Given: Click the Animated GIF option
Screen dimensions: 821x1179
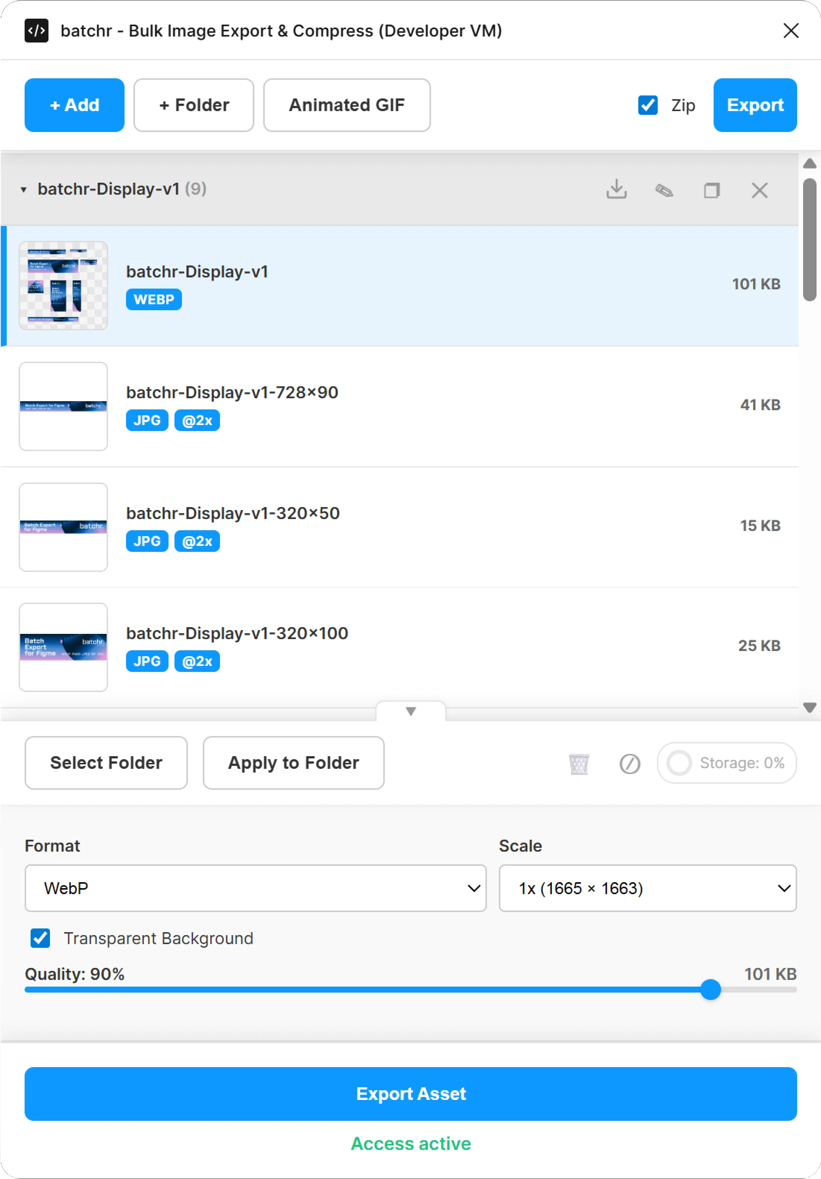Looking at the screenshot, I should [x=347, y=105].
